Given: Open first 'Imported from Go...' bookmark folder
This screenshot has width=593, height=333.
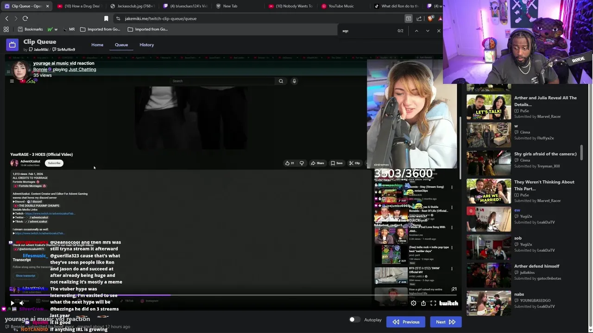Looking at the screenshot, I should (x=100, y=29).
